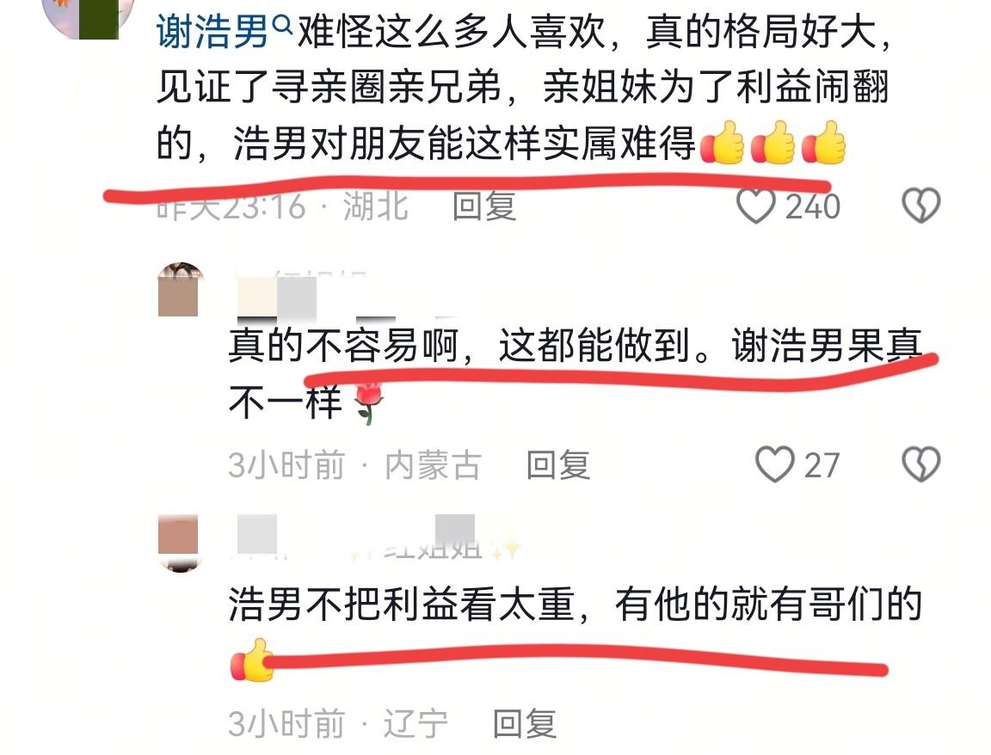991x755 pixels.
Task: Tap broken heart on Inner Mongolia reply
Action: pos(920,464)
